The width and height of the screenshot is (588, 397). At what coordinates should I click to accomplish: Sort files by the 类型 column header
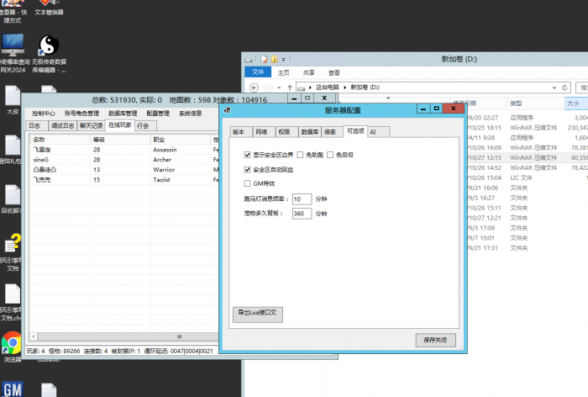[x=521, y=103]
